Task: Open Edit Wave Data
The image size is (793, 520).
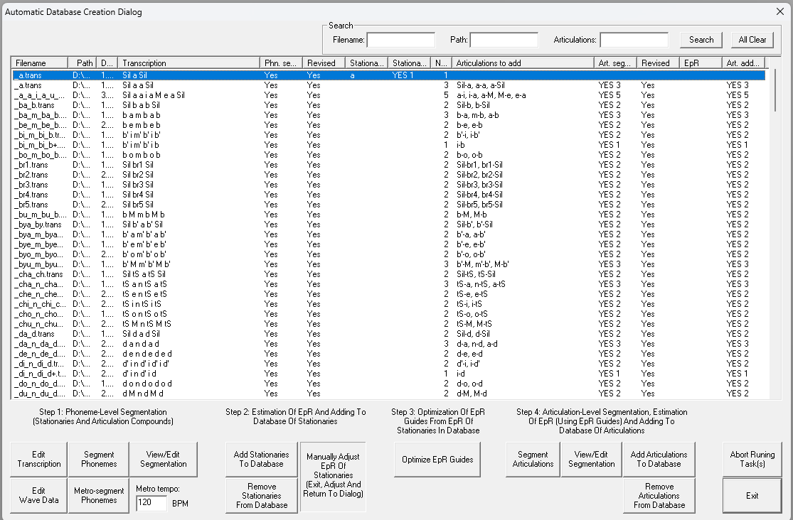Action: coord(38,495)
